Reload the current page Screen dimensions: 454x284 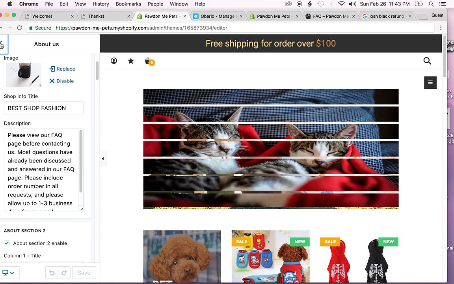coord(19,28)
